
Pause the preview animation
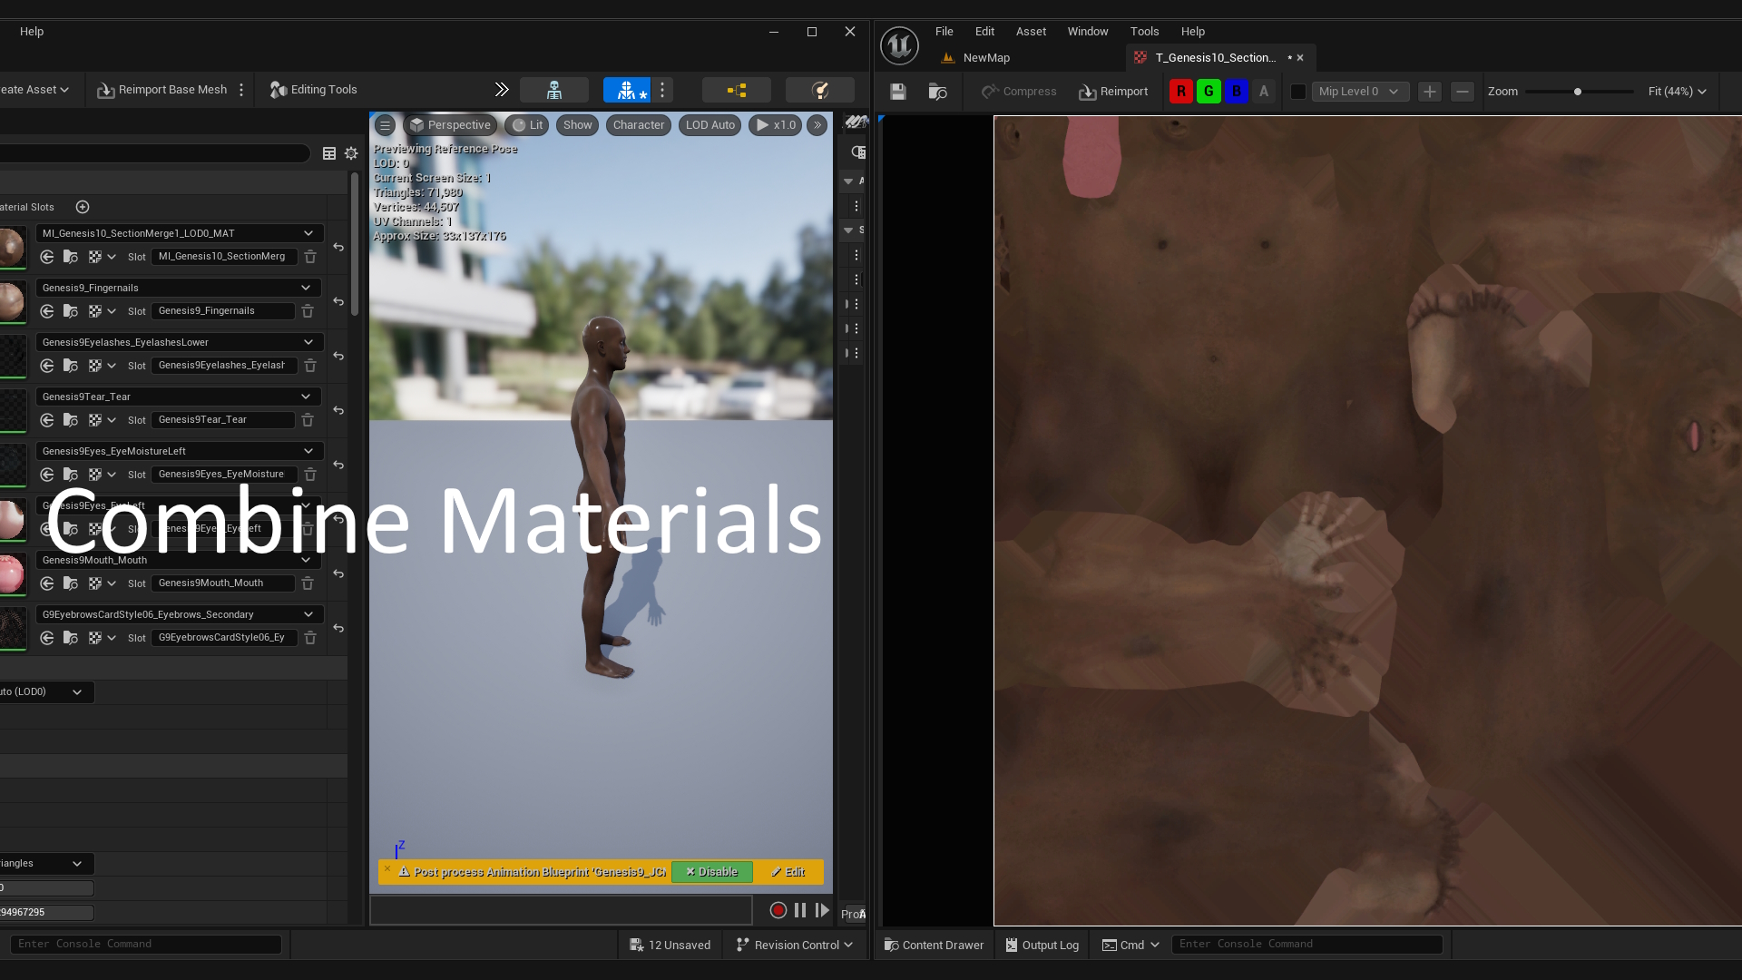click(x=800, y=910)
